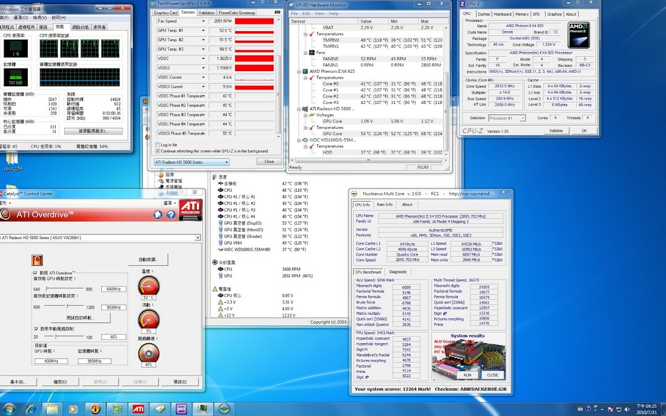Click the HWMonitor horizontal scrollbar
The height and width of the screenshot is (416, 666).
pos(368,161)
